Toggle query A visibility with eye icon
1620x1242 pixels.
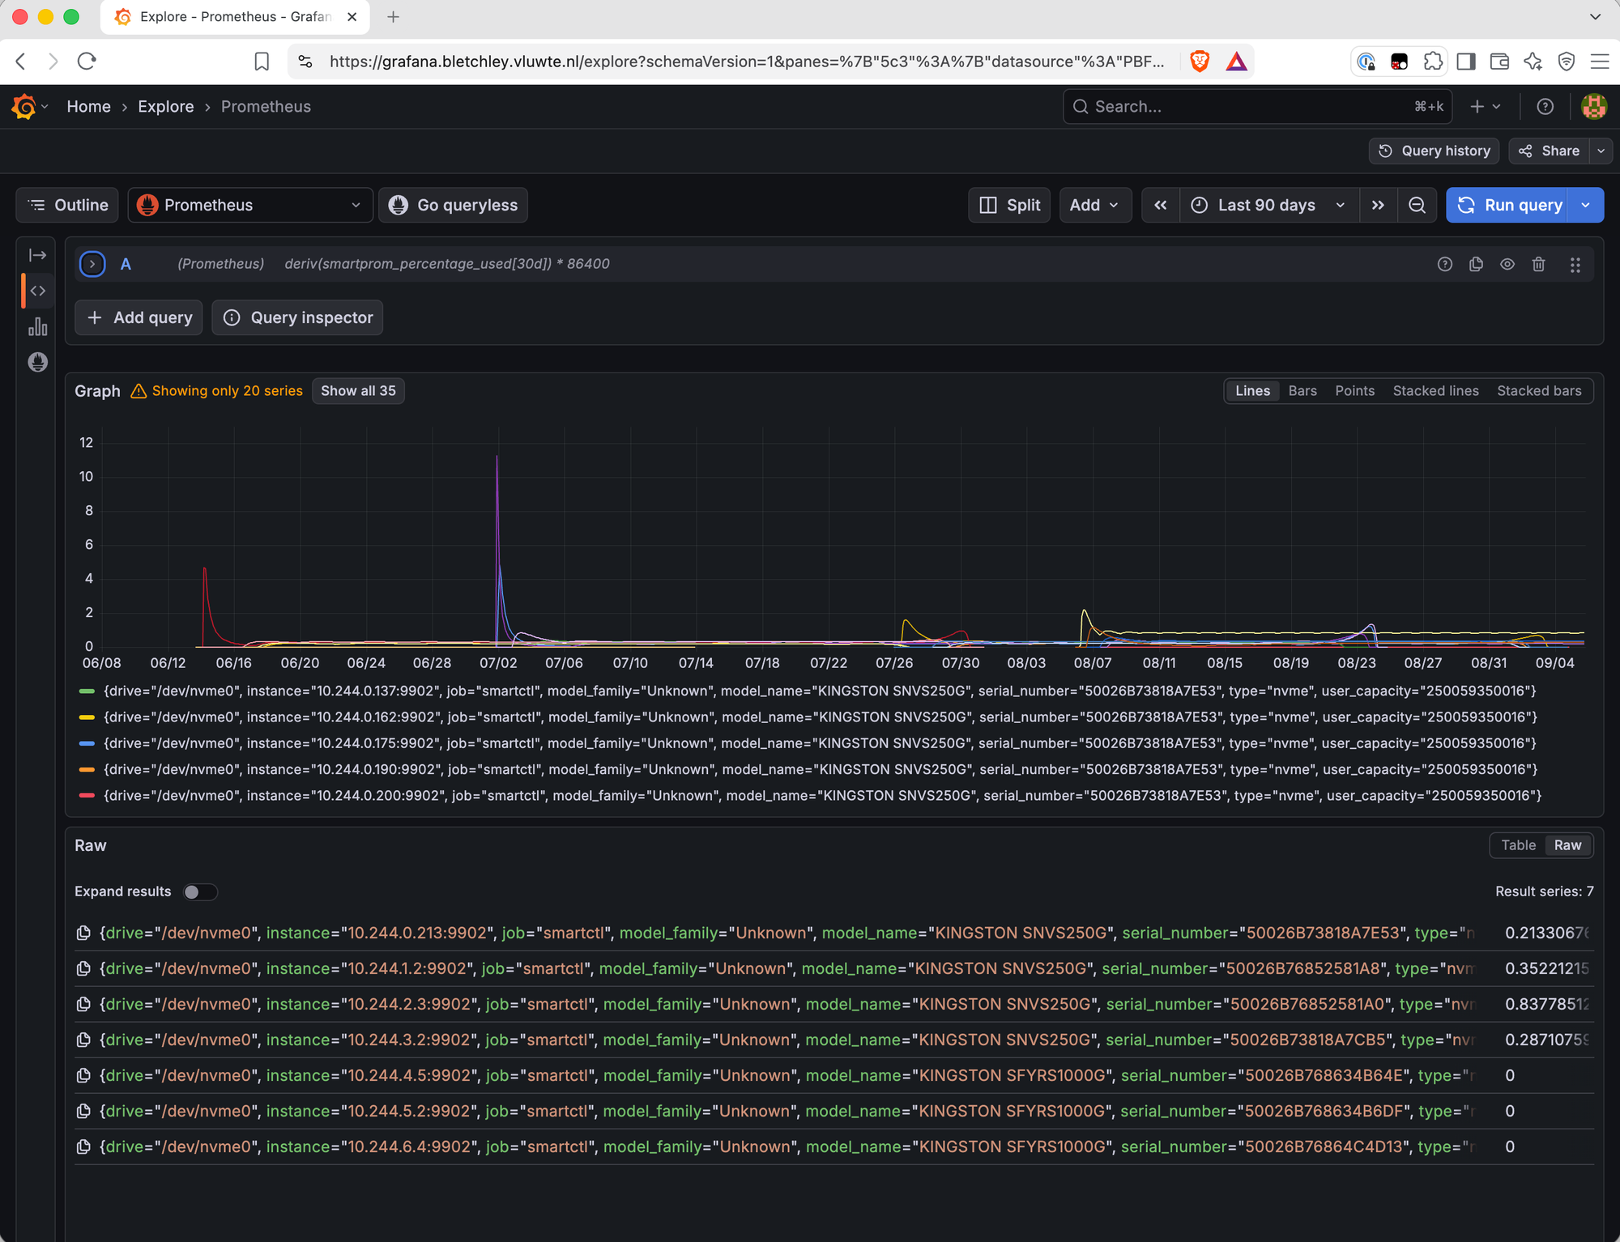tap(1507, 264)
